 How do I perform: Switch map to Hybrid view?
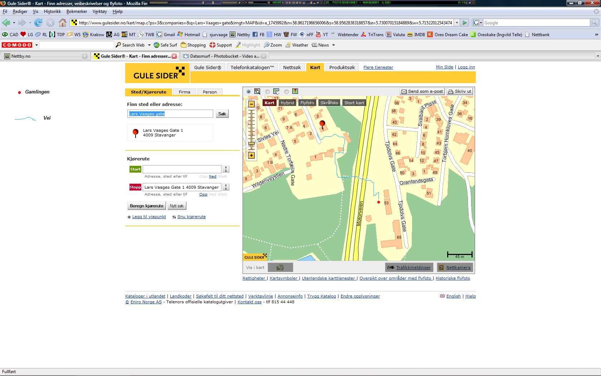pos(287,102)
